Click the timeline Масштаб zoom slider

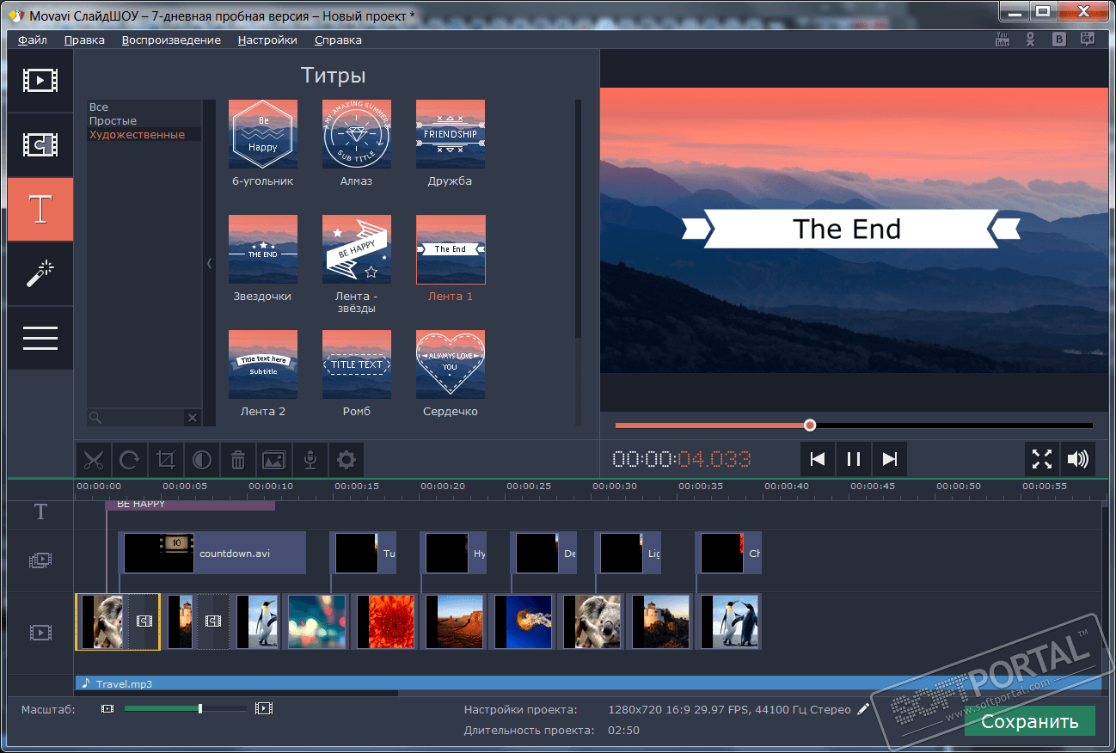[x=186, y=708]
